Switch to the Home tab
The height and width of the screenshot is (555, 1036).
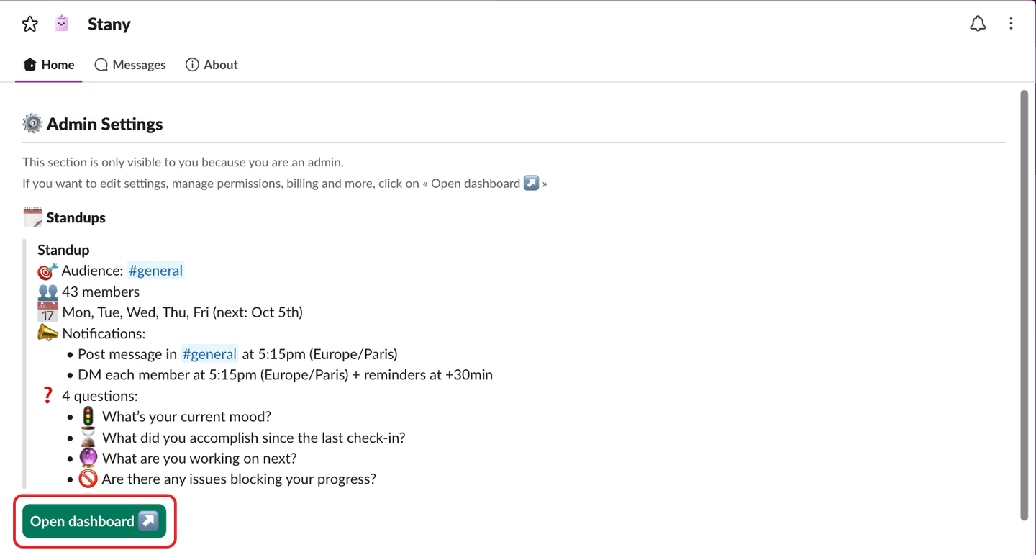(49, 65)
